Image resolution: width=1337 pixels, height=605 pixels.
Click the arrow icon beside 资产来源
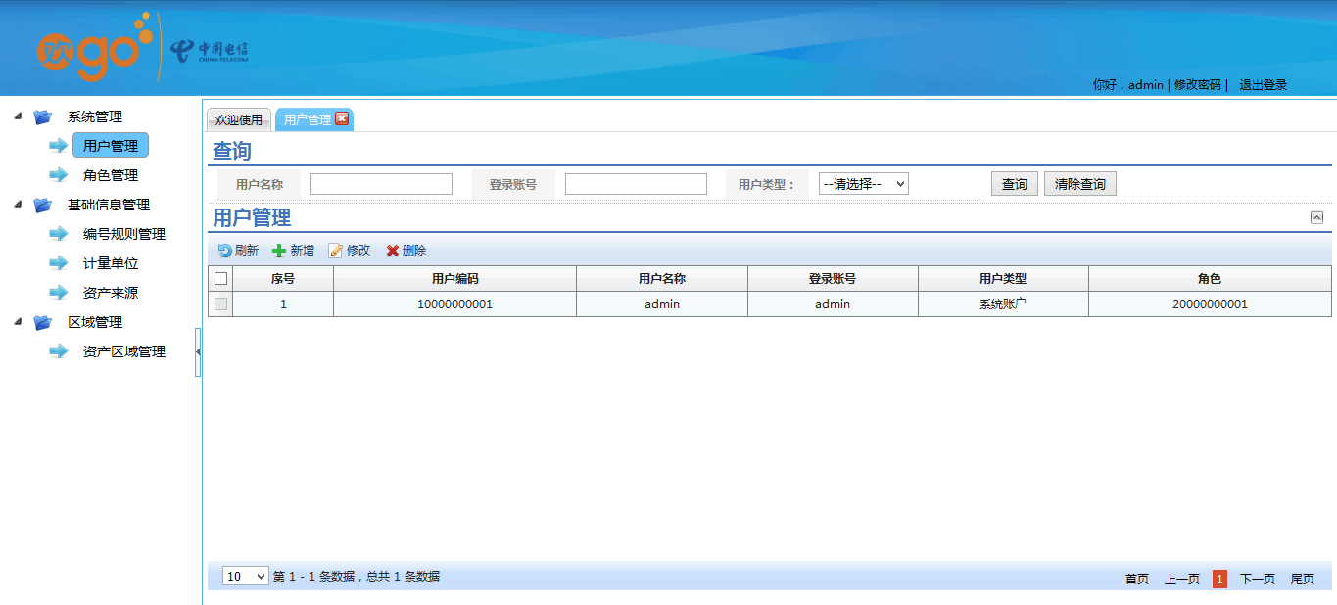coord(59,293)
